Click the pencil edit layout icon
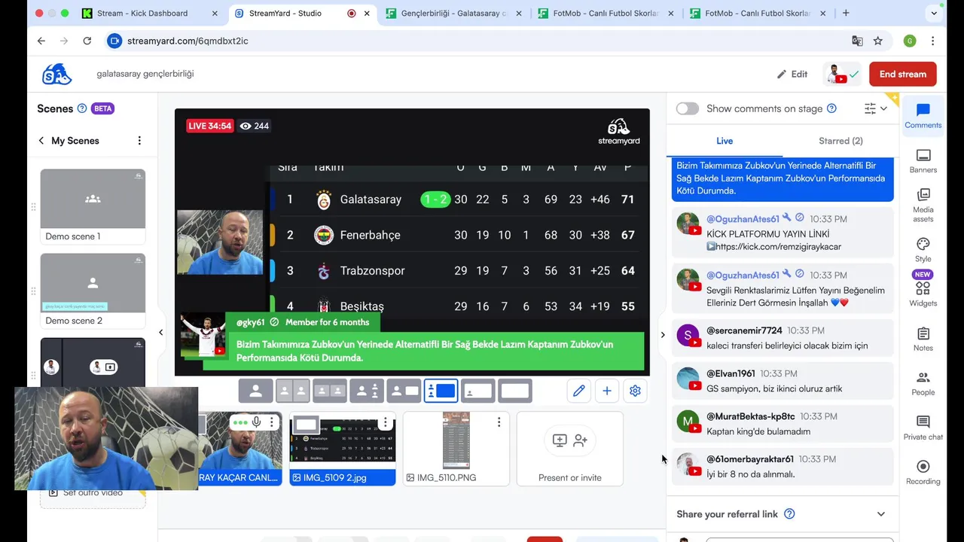The width and height of the screenshot is (964, 542). point(578,391)
